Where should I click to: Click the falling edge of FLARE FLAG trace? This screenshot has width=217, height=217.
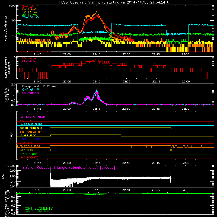click(121, 135)
